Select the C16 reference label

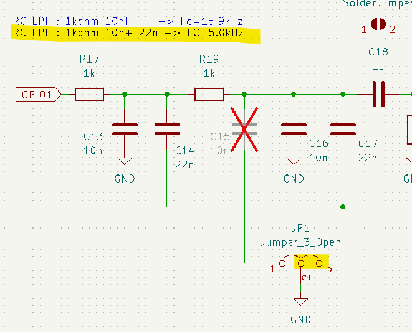pyautogui.click(x=319, y=144)
